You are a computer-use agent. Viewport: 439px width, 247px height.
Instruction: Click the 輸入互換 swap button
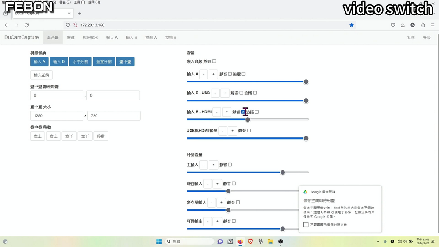coord(41,75)
